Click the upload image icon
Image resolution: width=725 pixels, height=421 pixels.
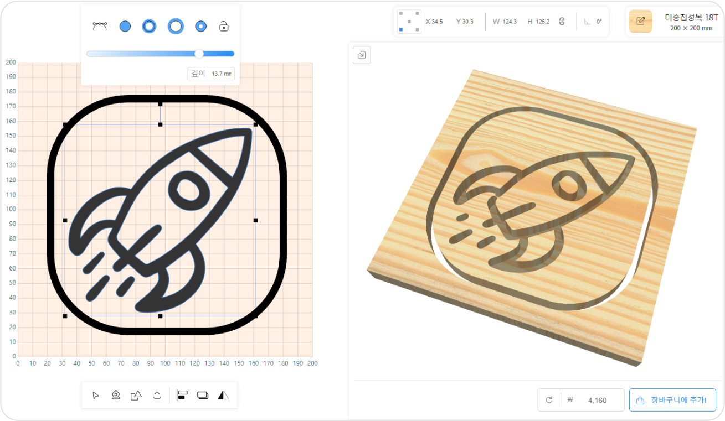(156, 395)
